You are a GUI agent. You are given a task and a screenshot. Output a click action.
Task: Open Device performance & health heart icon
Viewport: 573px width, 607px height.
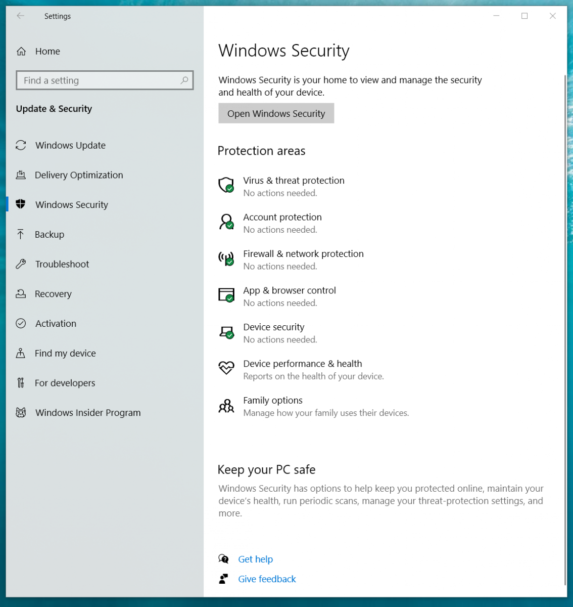point(226,368)
